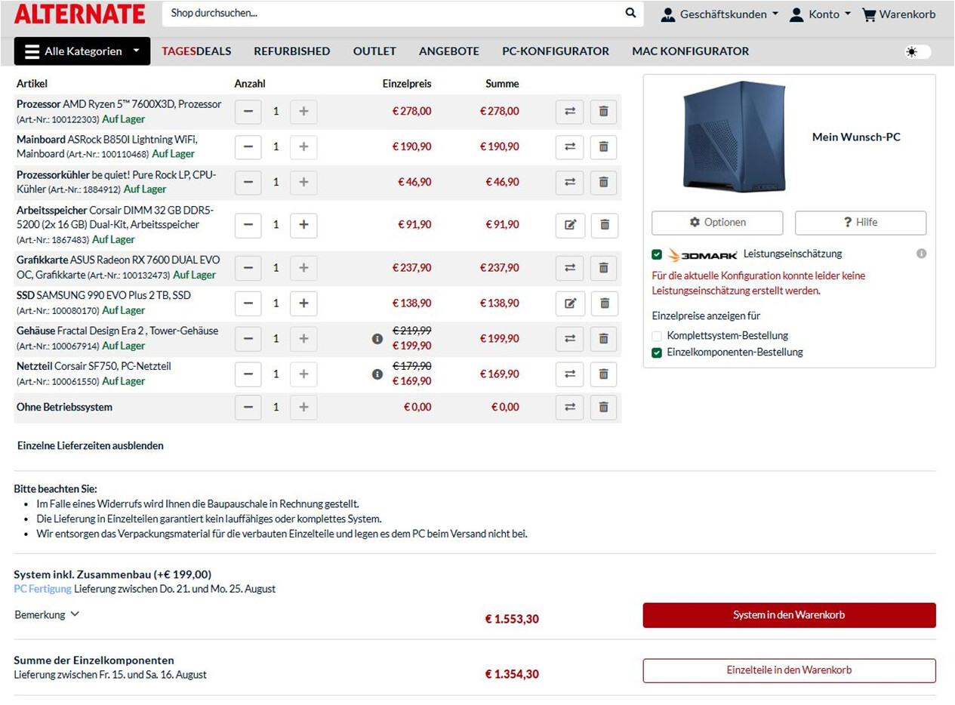Image resolution: width=955 pixels, height=705 pixels.
Task: Edit the SAMSUNG 990 EVO SSD selection
Action: click(x=570, y=303)
